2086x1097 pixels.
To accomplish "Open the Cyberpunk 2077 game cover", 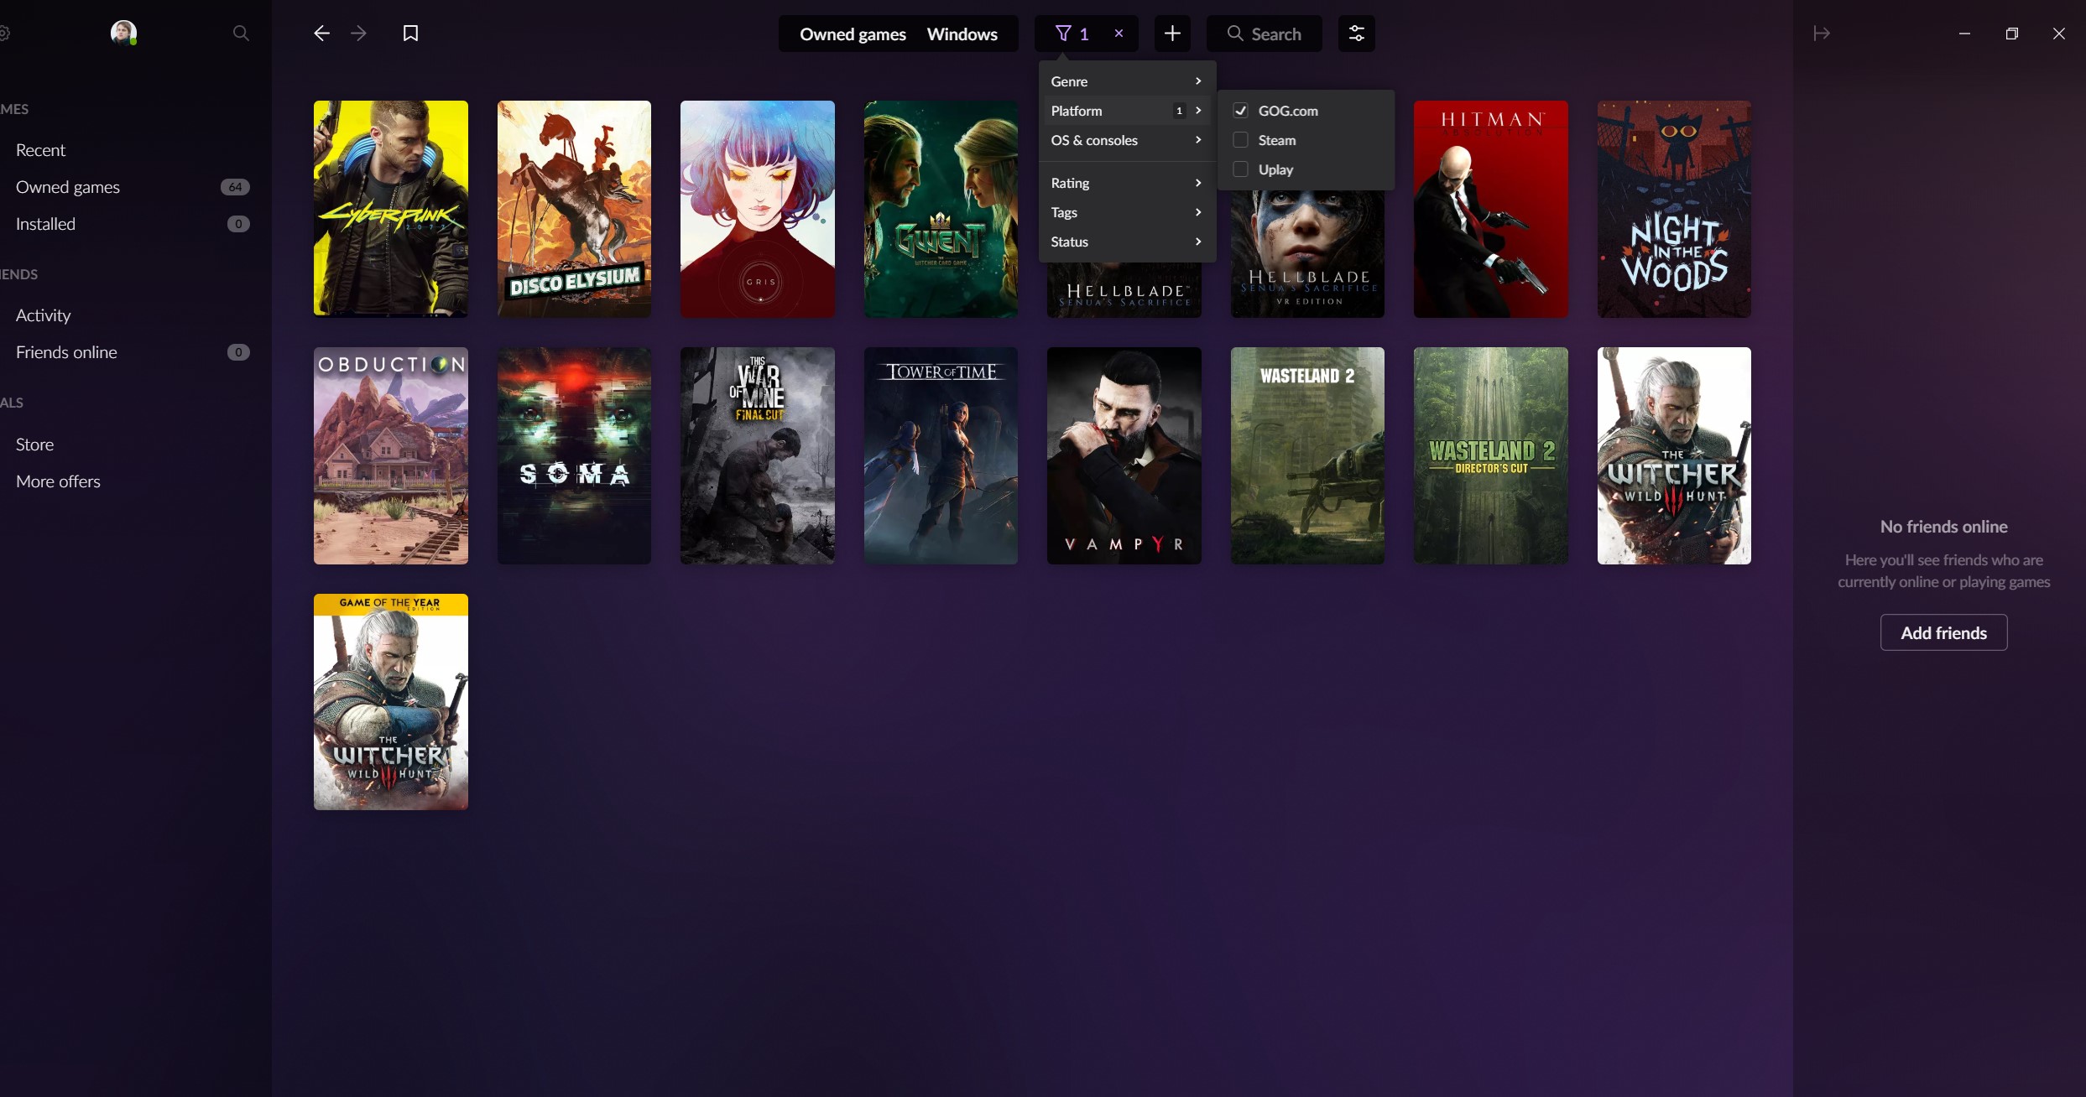I will (391, 209).
